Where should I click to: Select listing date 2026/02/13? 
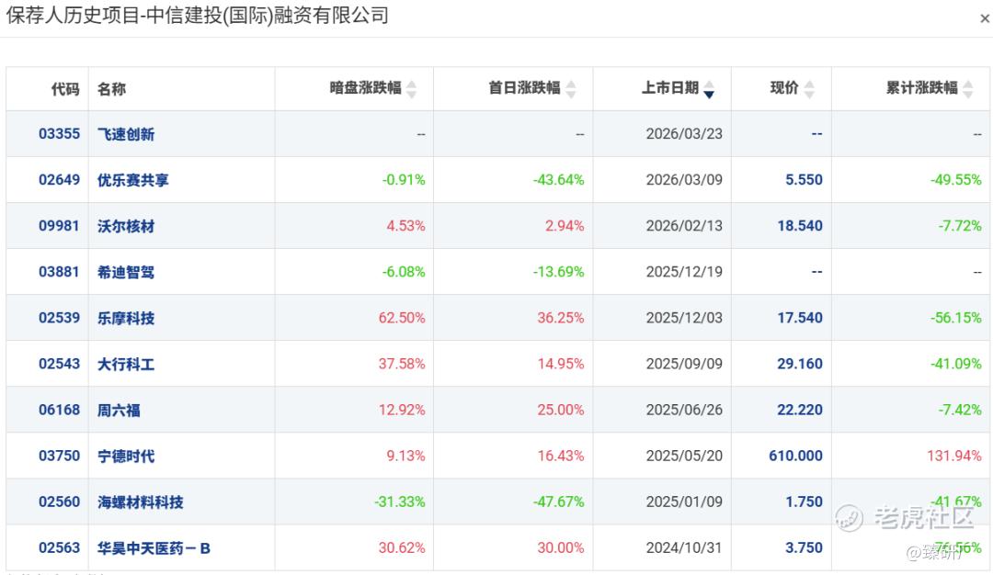[x=684, y=226]
